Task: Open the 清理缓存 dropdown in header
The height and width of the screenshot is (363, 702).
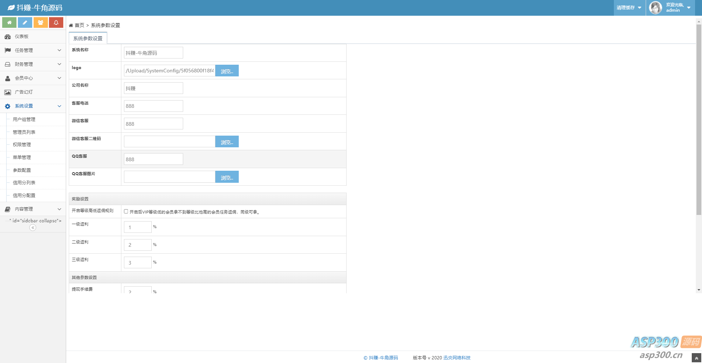Action: pyautogui.click(x=629, y=8)
